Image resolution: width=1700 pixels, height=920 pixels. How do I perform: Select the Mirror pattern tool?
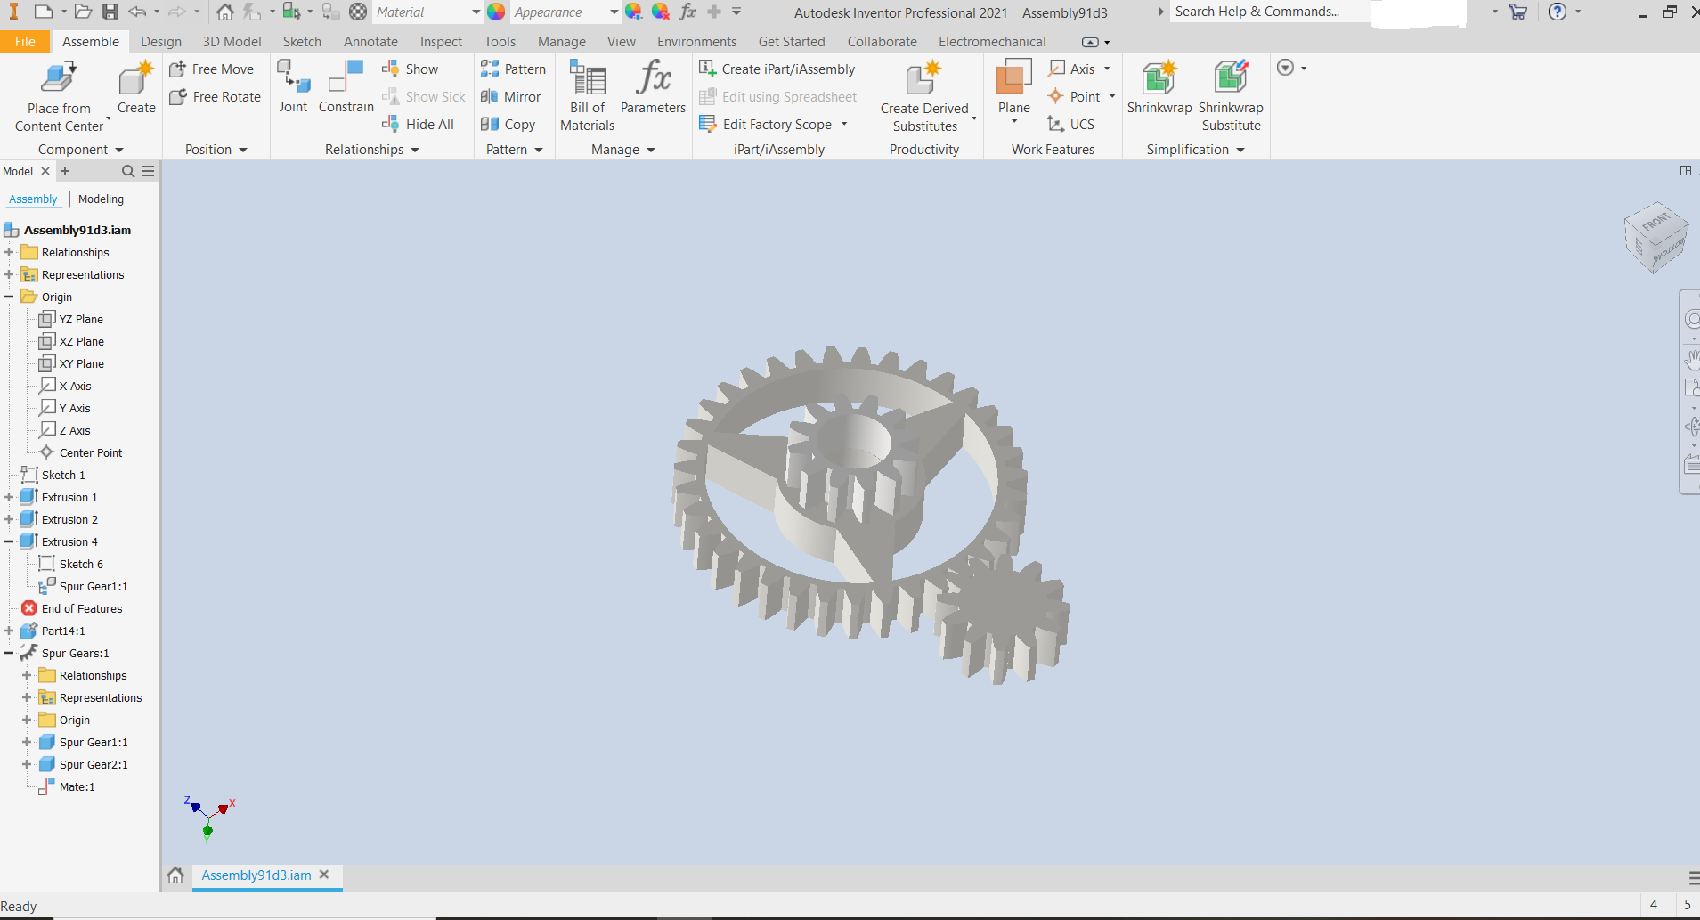pyautogui.click(x=512, y=96)
